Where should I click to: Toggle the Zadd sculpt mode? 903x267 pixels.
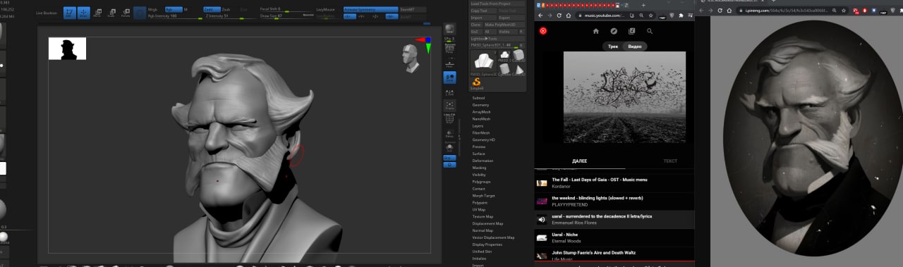[212, 9]
